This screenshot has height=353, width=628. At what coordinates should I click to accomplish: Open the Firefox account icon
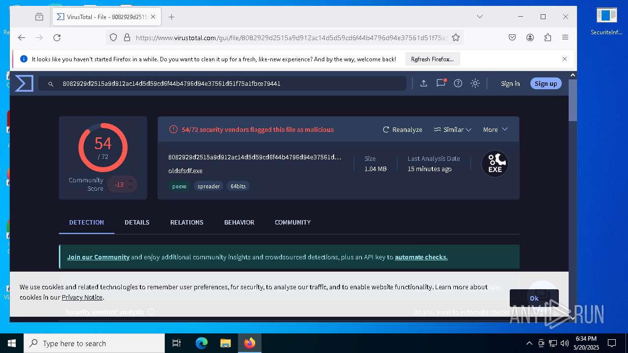tap(530, 37)
